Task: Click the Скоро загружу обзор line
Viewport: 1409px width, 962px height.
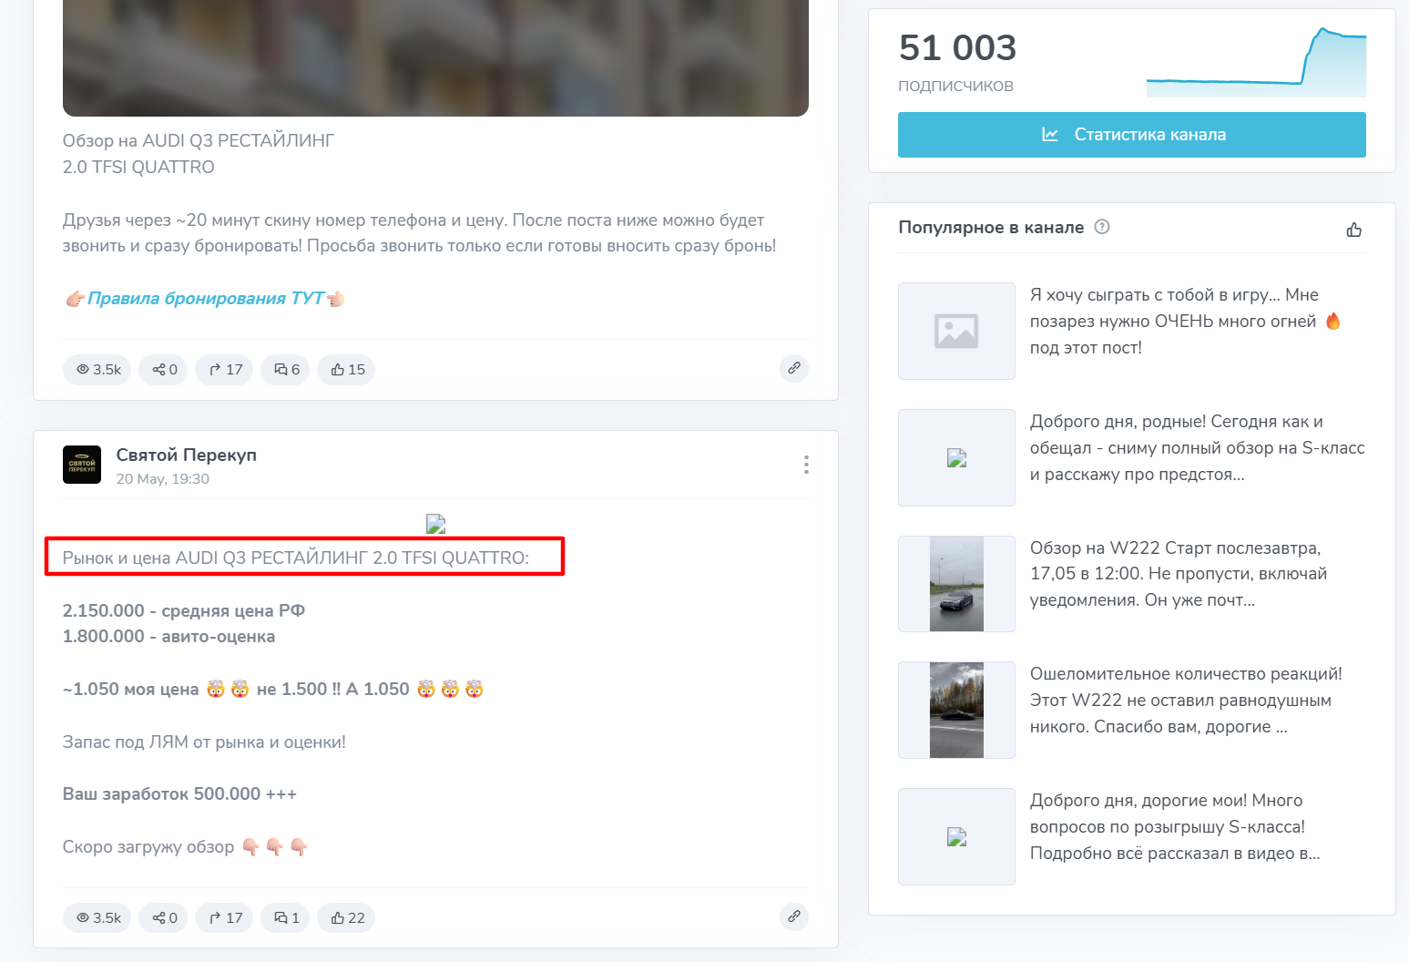Action: [185, 847]
